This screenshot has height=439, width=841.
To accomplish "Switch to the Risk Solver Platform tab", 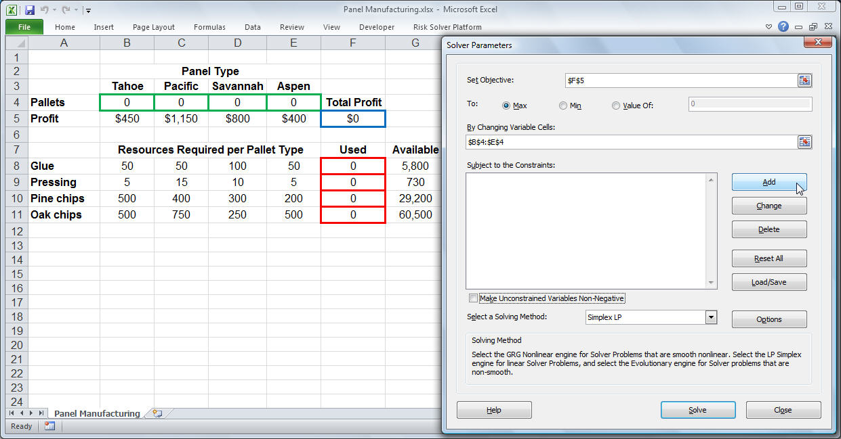I will pyautogui.click(x=447, y=27).
